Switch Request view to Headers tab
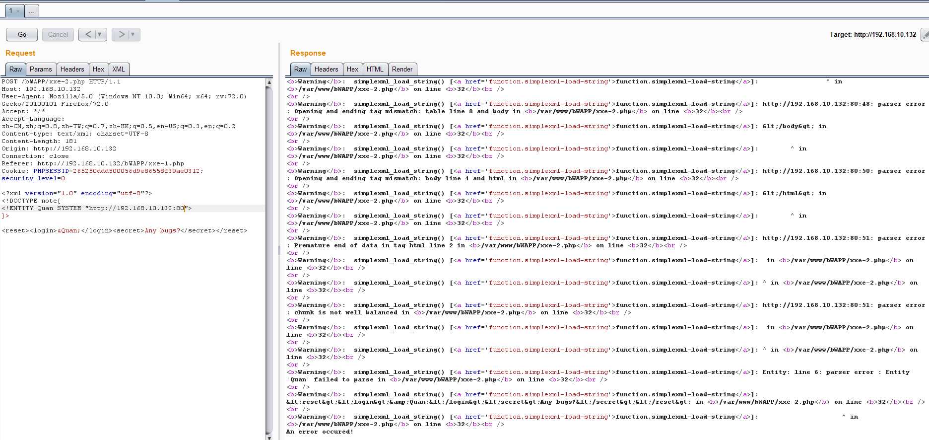 tap(72, 69)
